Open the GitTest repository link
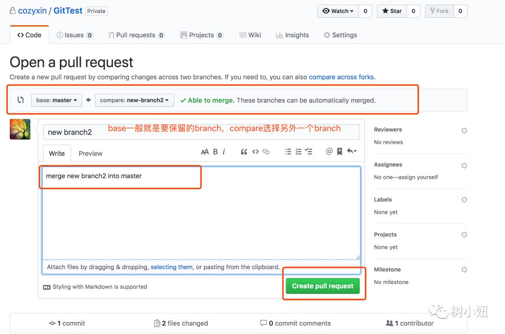The width and height of the screenshot is (505, 334). (68, 11)
